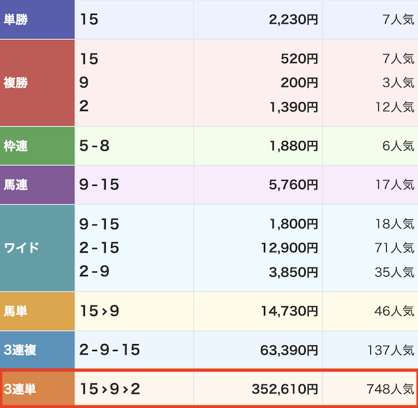Viewport: 418px width, 408px height.
Task: Click the 2 - 9 - 15 combination
Action: 110,350
